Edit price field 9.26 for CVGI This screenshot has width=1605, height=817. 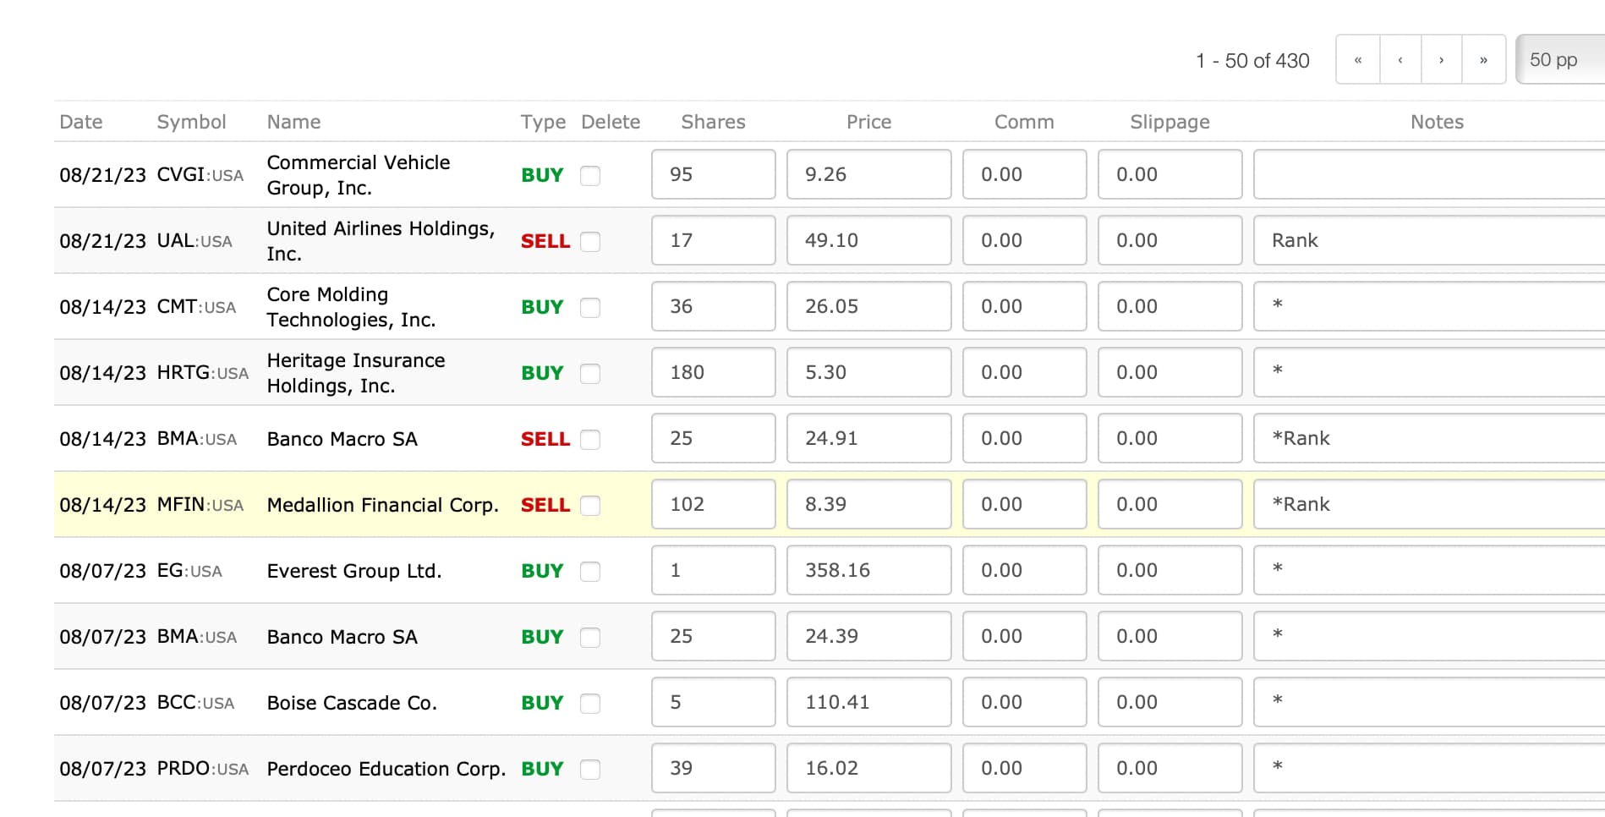point(868,174)
